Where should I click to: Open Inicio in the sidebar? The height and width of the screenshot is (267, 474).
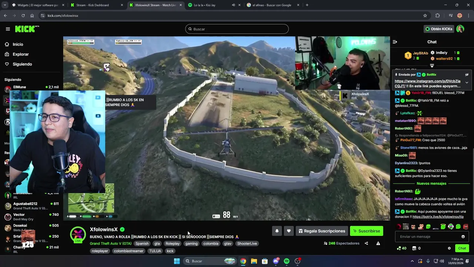[18, 44]
